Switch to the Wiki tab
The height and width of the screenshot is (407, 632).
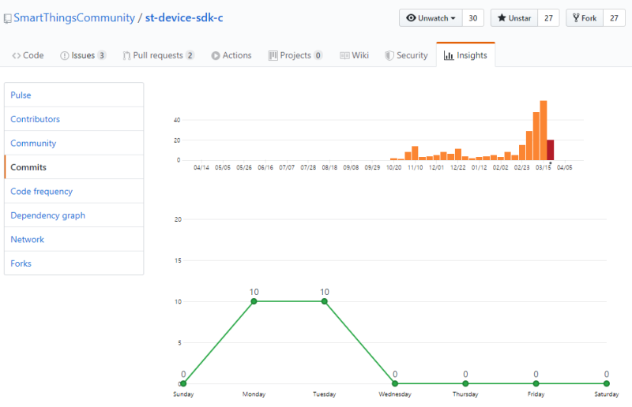click(354, 55)
